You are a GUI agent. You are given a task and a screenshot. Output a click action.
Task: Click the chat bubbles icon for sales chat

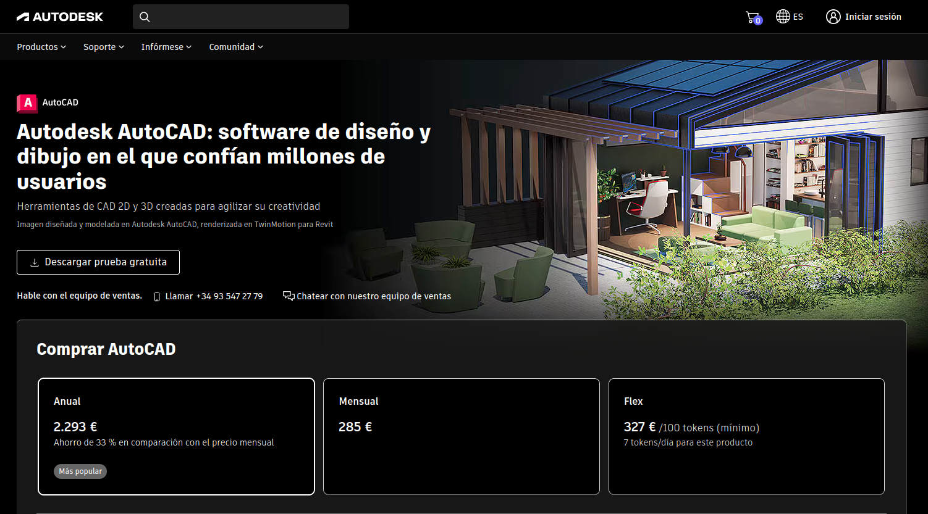click(289, 296)
